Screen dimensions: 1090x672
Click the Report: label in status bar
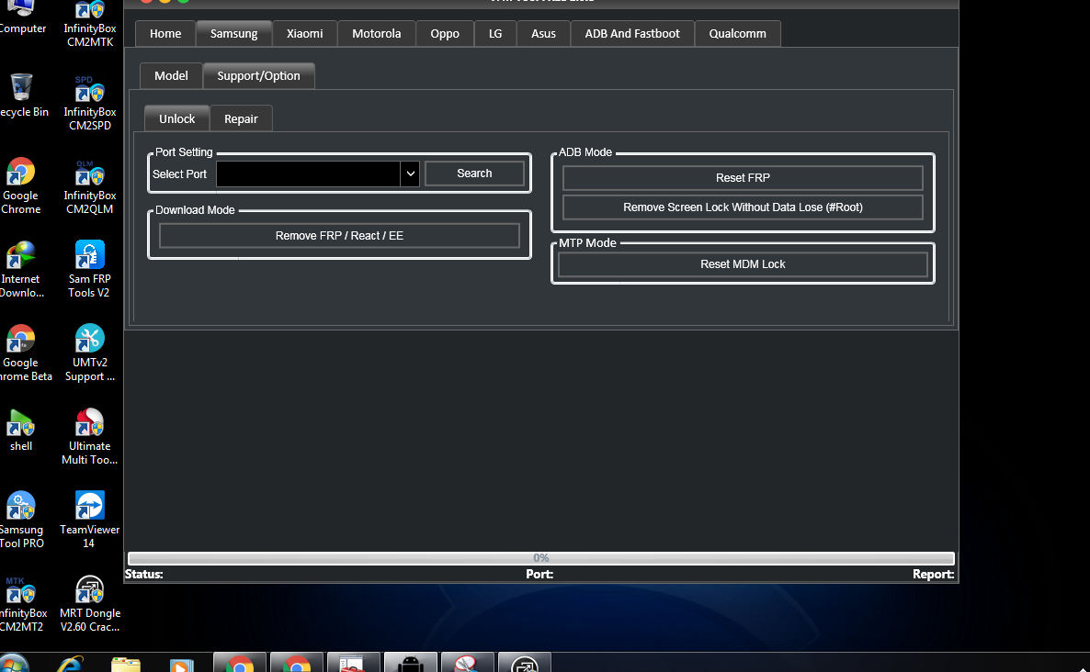933,574
